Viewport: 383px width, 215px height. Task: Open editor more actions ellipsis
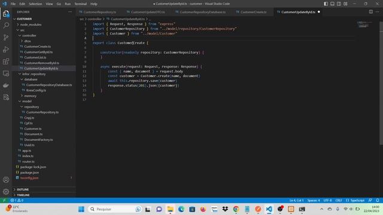[x=378, y=12]
